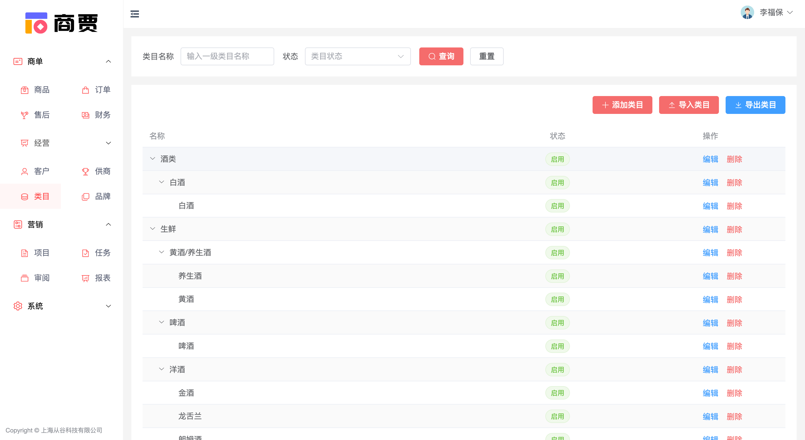Focus the 类目名称 search input field
The width and height of the screenshot is (805, 440).
[x=227, y=56]
